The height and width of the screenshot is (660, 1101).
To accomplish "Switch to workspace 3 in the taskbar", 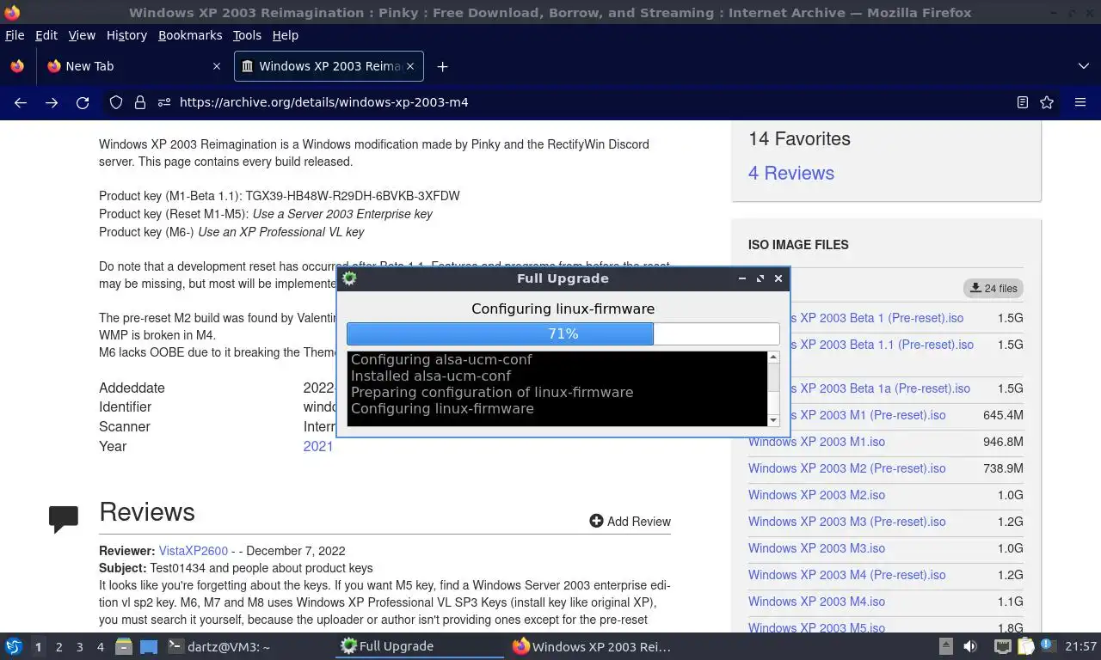I will (x=79, y=647).
